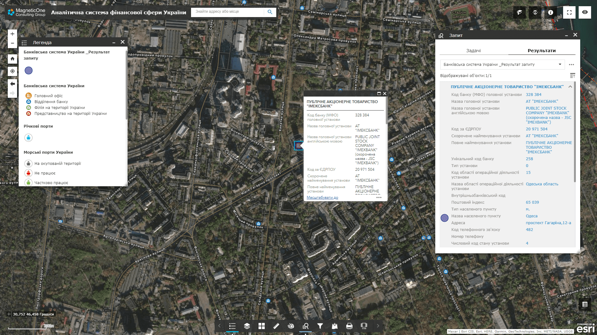Toggle the eye overview widget
The width and height of the screenshot is (597, 335).
[585, 12]
